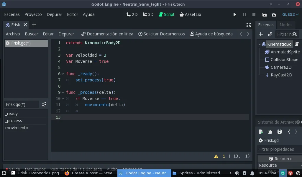Image resolution: width=302 pixels, height=177 pixels.
Task: Go to next script history
Action: 248,34
